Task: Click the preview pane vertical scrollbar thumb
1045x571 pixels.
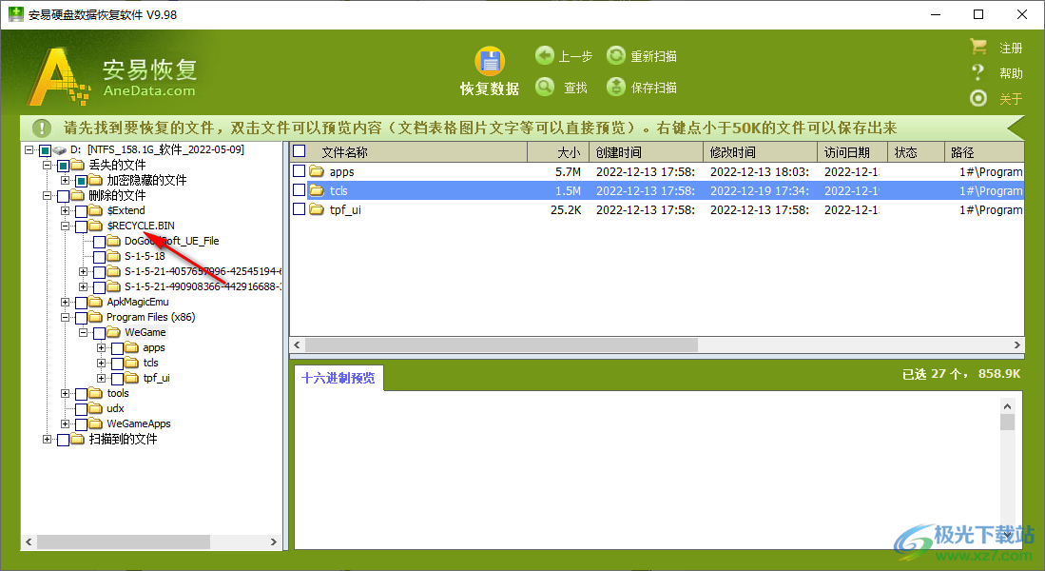Action: coord(1007,423)
